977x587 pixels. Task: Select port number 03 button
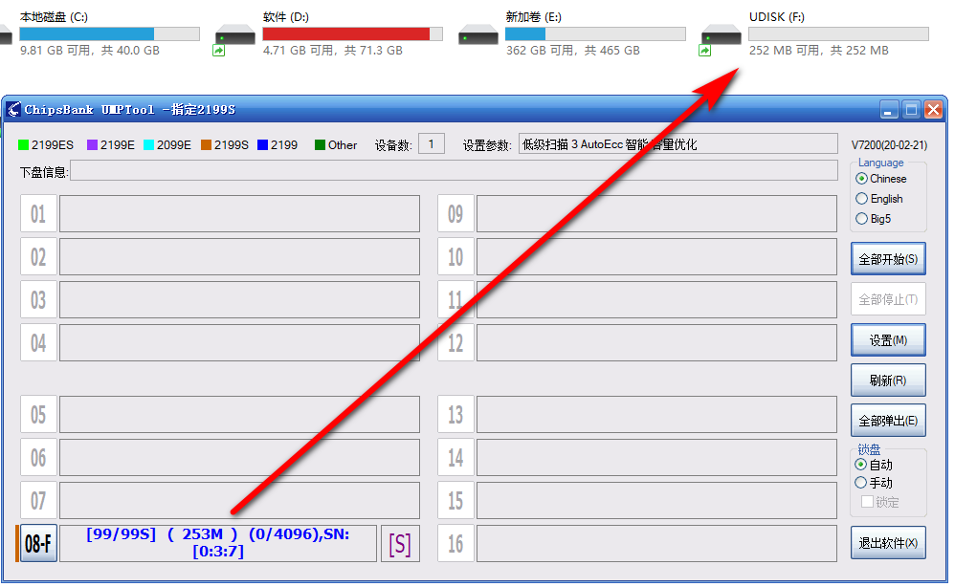pyautogui.click(x=38, y=299)
